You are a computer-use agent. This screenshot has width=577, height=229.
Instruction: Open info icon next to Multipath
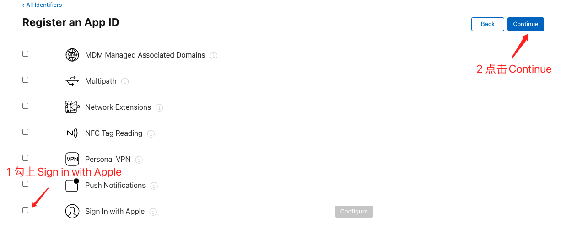tap(125, 82)
